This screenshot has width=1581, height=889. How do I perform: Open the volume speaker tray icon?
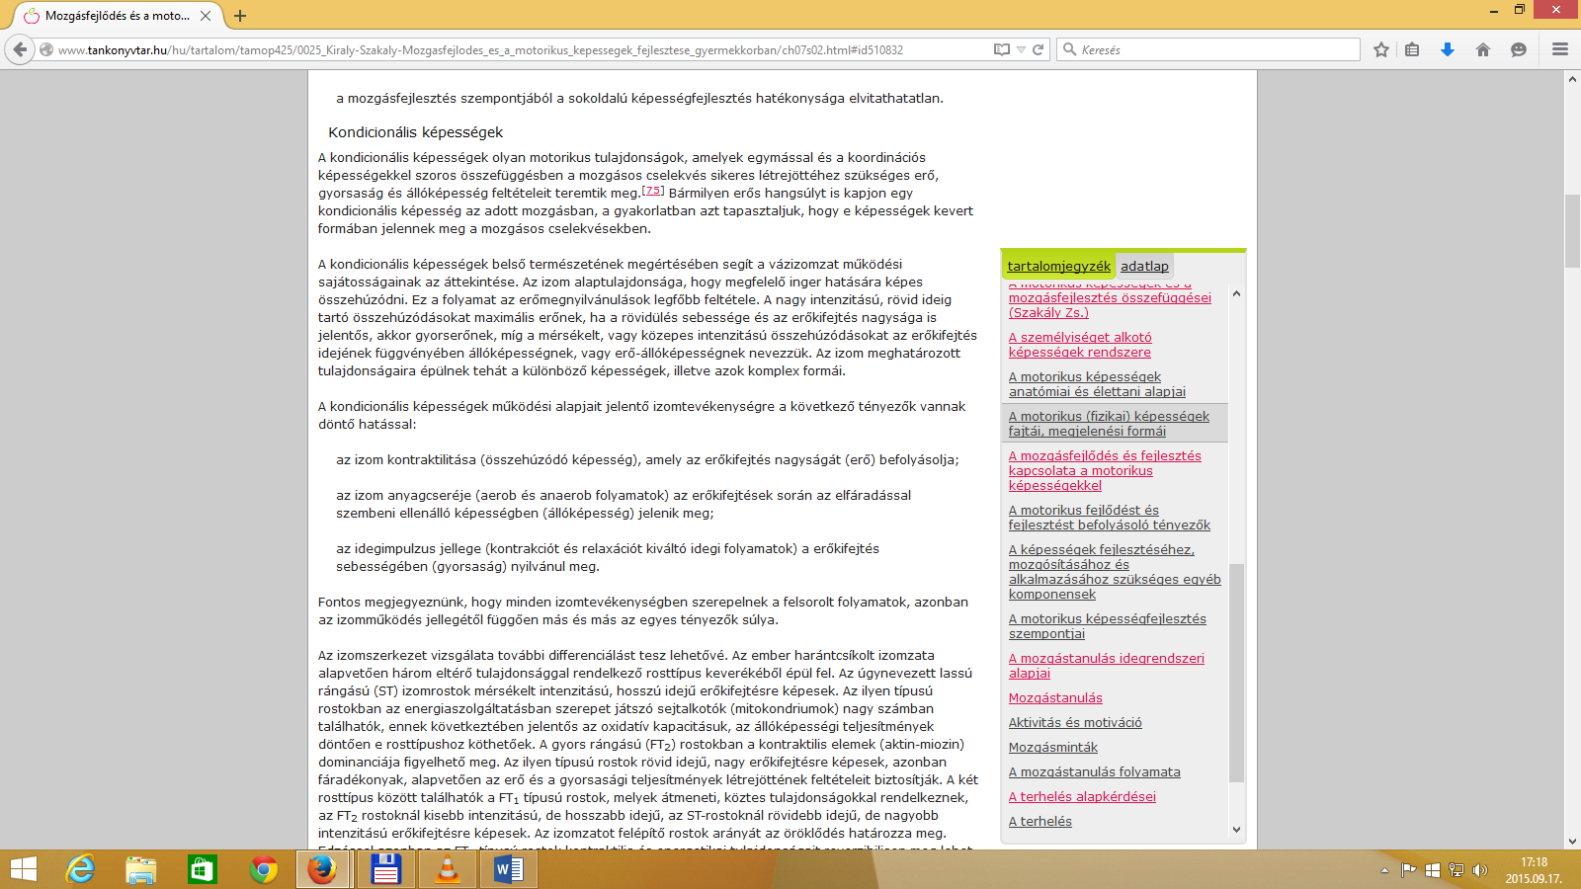coord(1479,870)
